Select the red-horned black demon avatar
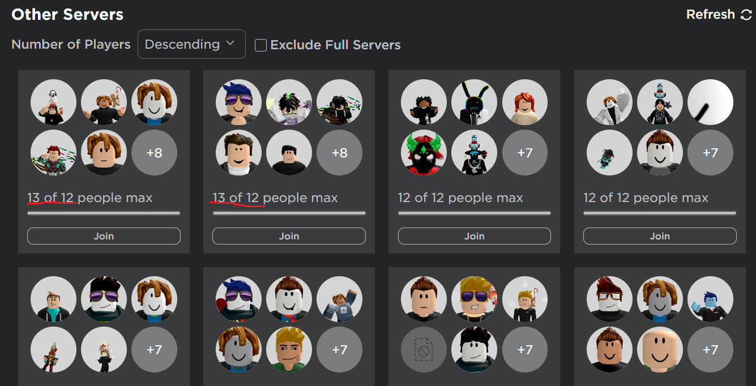756x386 pixels. pyautogui.click(x=424, y=153)
